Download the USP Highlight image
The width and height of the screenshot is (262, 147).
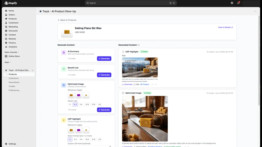(x=127, y=85)
